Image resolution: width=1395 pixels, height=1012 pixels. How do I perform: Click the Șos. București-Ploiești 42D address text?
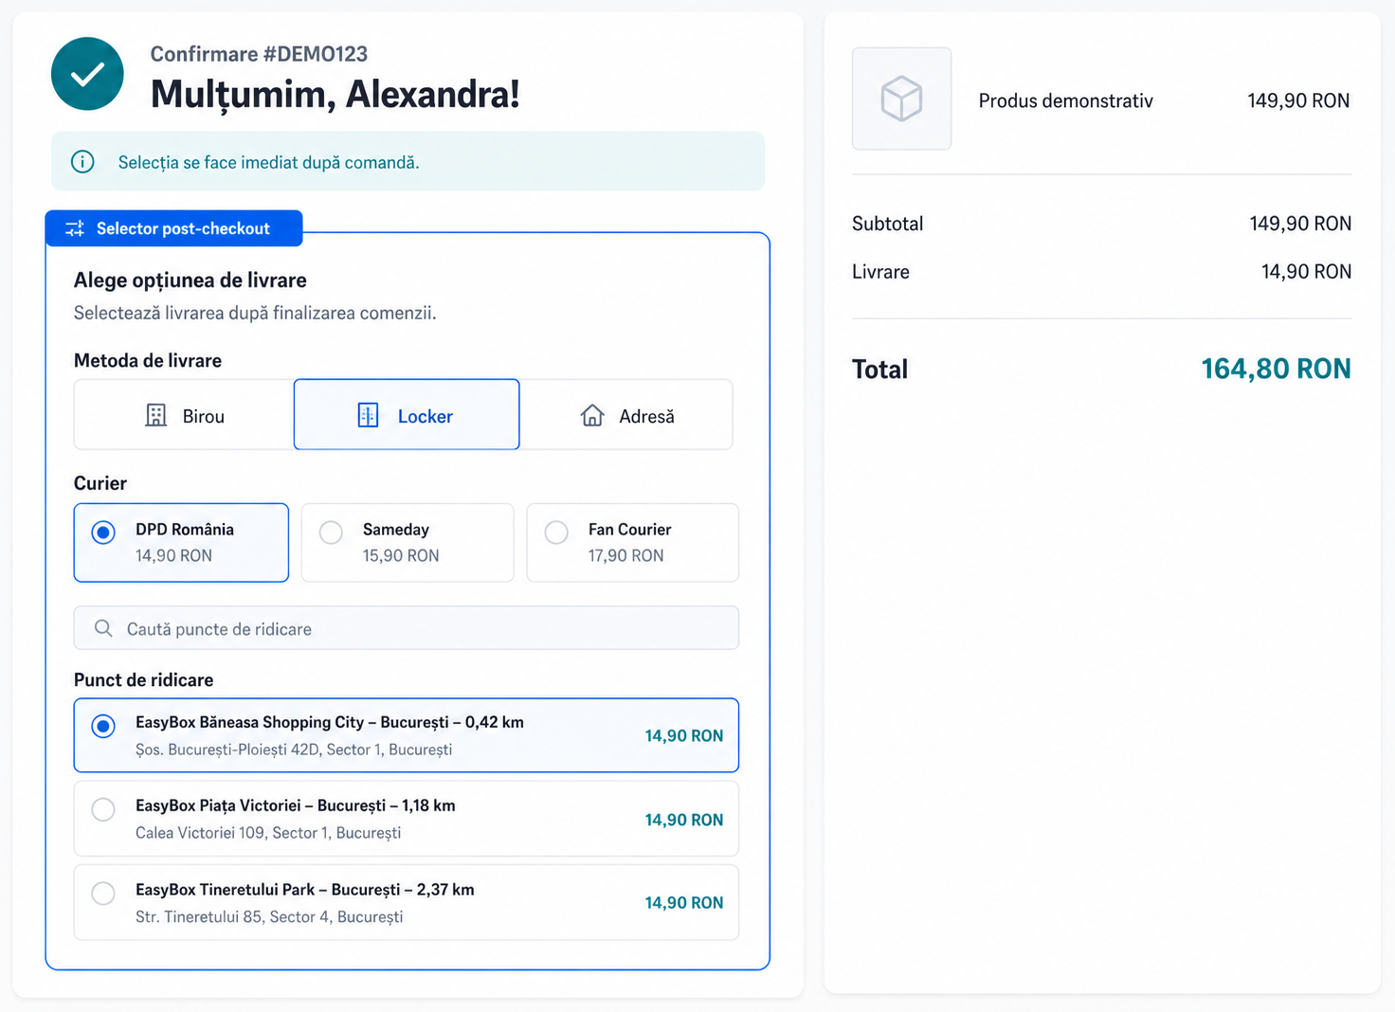(294, 750)
